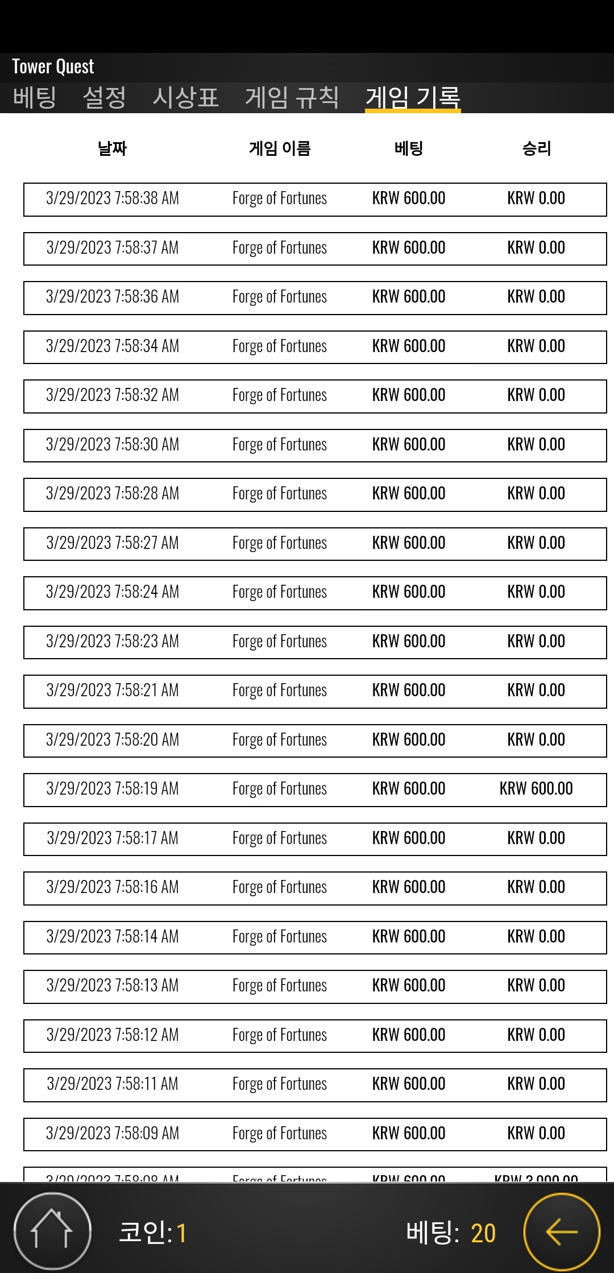Tap the home icon button
The height and width of the screenshot is (1273, 614).
[x=52, y=1231]
